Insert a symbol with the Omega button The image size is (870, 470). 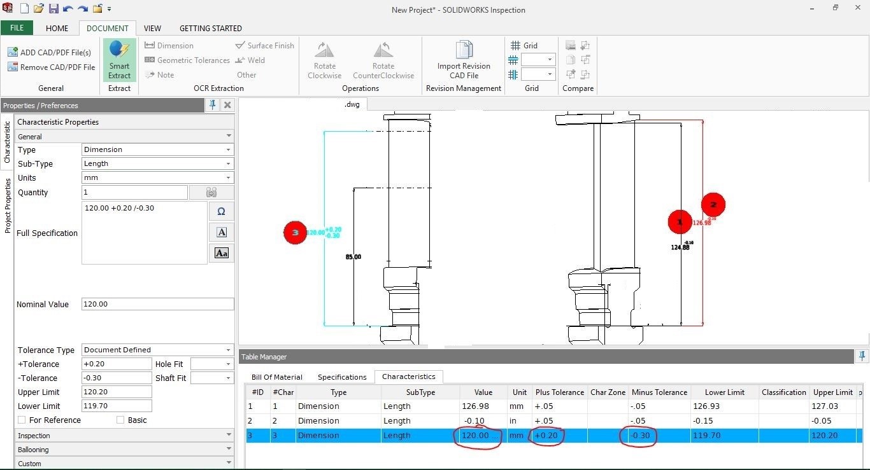click(x=222, y=211)
